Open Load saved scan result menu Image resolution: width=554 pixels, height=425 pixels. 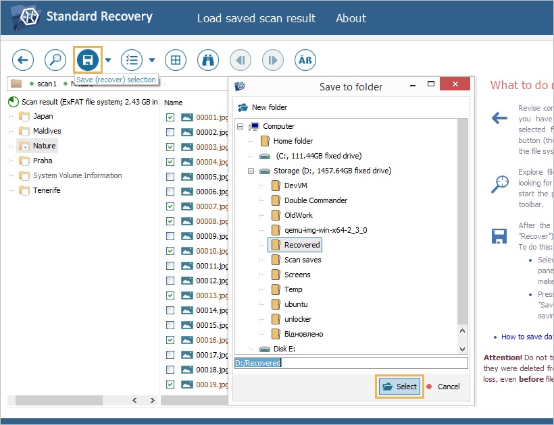point(256,18)
